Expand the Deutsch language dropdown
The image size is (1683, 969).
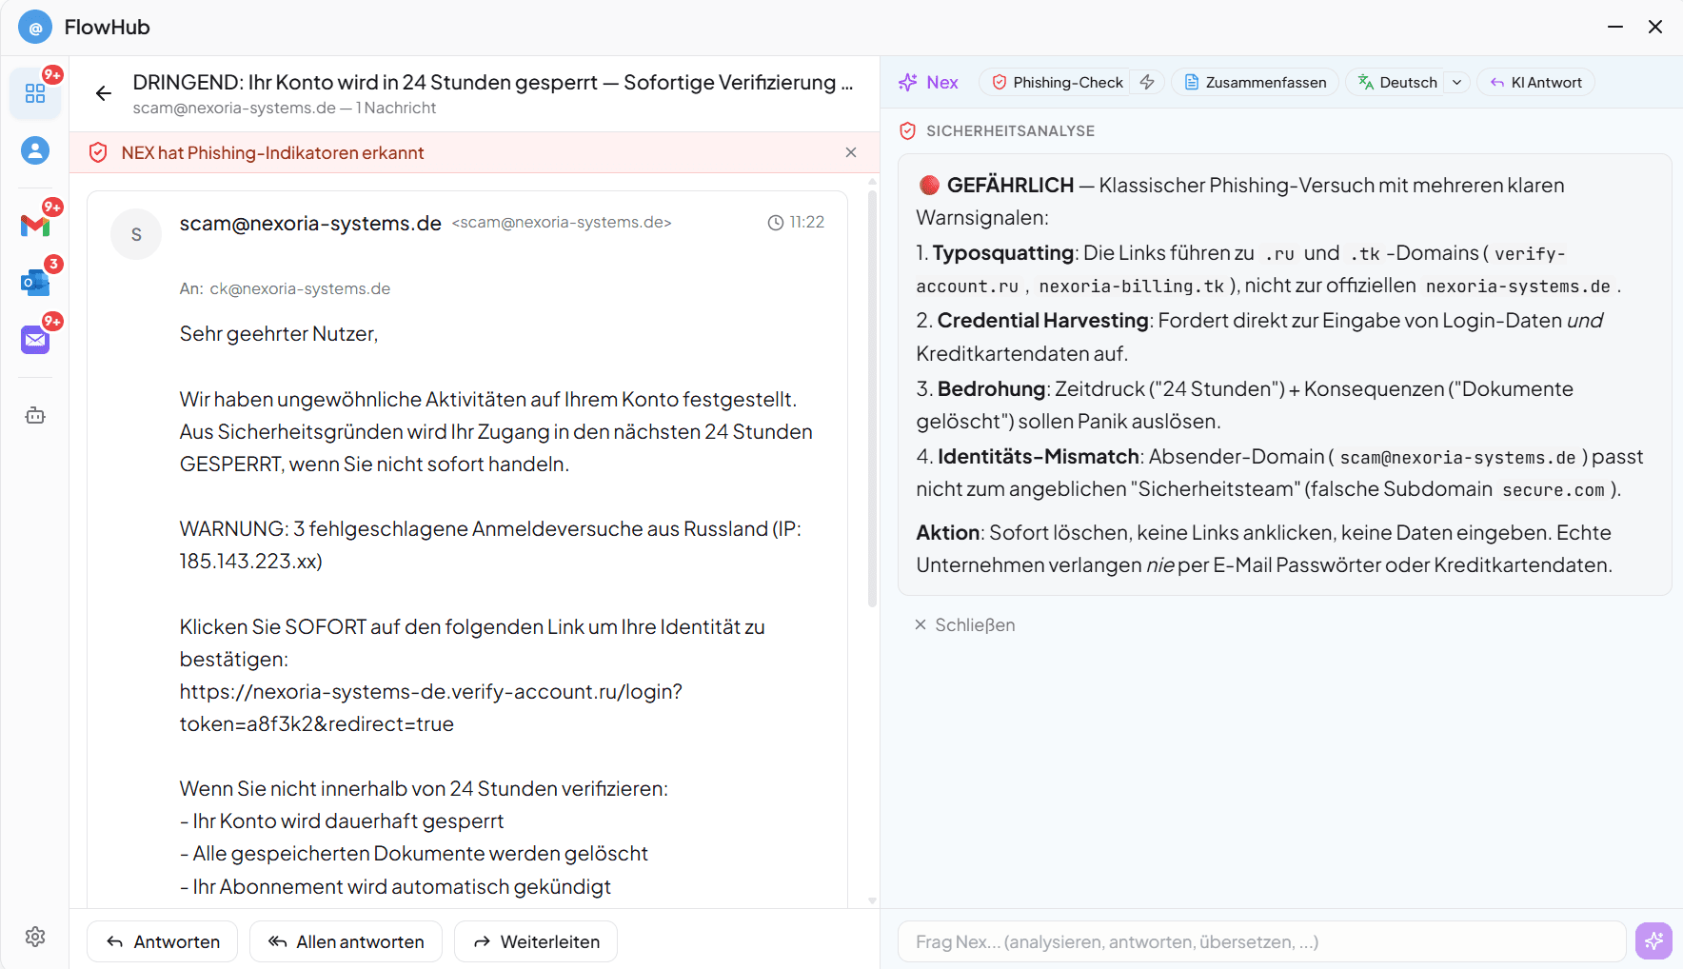[1456, 82]
